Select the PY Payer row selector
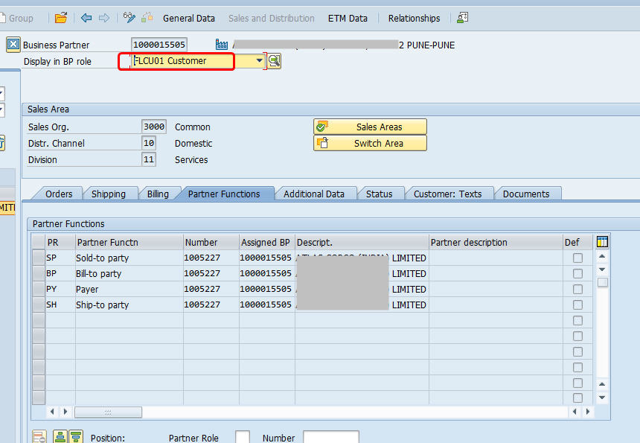The width and height of the screenshot is (640, 443). pos(39,289)
